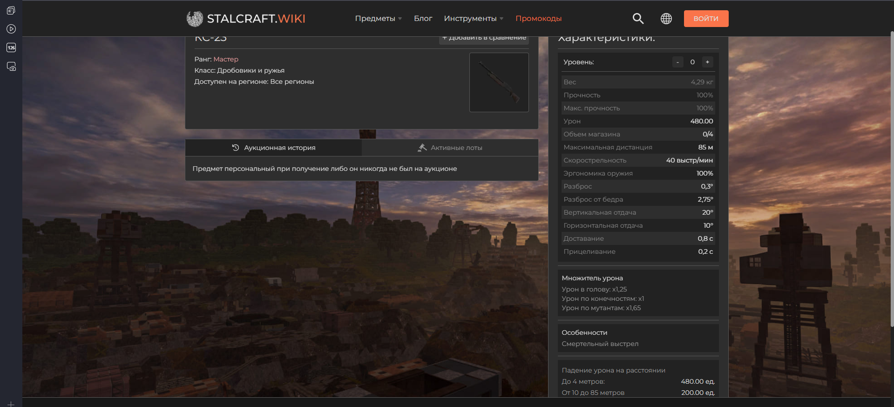
Task: Decrease weapon level with minus button
Action: [677, 62]
